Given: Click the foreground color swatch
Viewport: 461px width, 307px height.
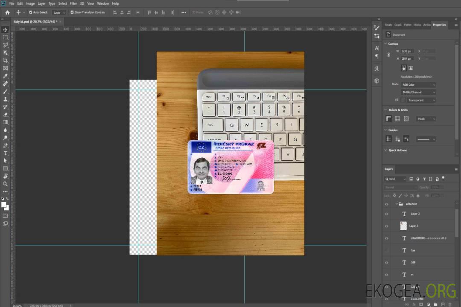Looking at the screenshot, I should point(3,205).
